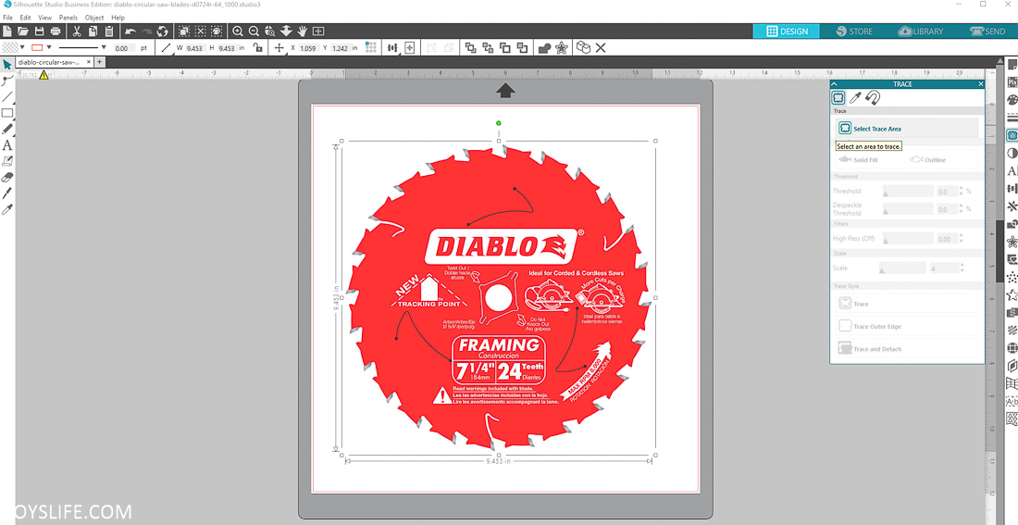Increase the Scale value stepper

(962, 265)
